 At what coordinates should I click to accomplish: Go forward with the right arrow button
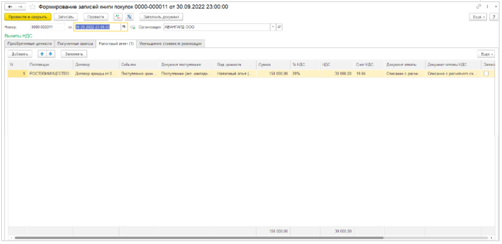coord(20,7)
